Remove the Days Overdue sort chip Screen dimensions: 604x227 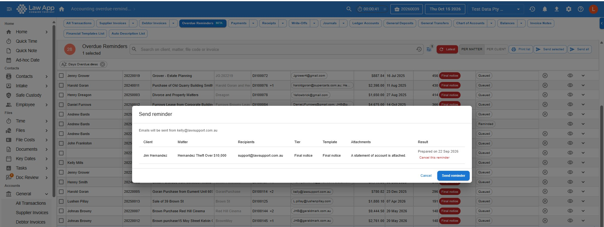103,64
